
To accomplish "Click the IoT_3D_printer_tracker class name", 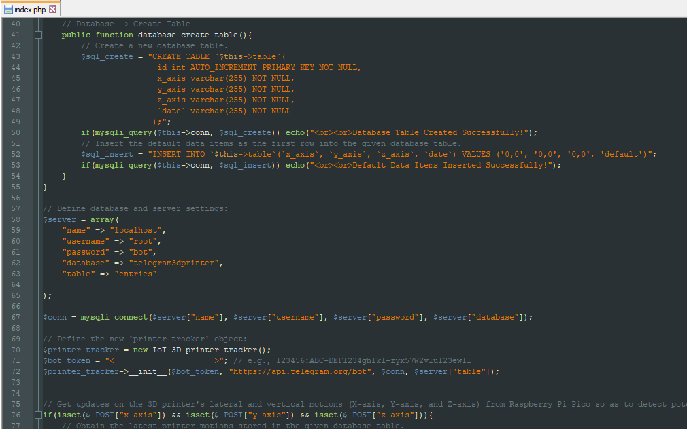I will (205, 350).
